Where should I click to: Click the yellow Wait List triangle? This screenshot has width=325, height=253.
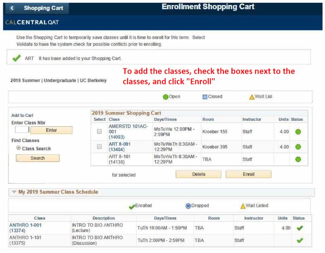click(x=252, y=97)
